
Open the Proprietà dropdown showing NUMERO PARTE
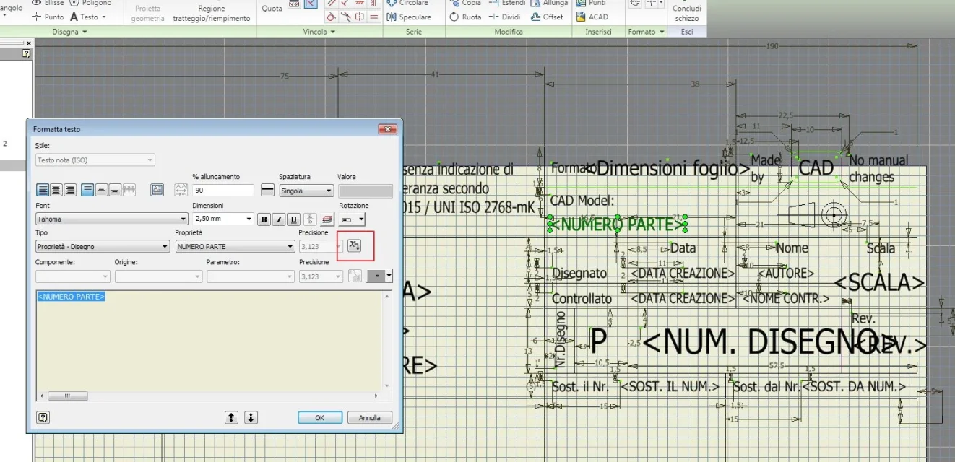[x=235, y=247]
